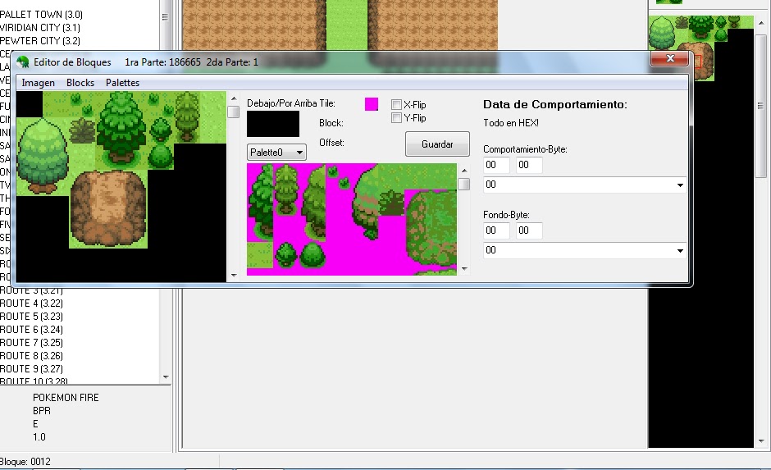Select ROUTE 5 (3.23) map
This screenshot has height=470, width=771.
(x=31, y=317)
